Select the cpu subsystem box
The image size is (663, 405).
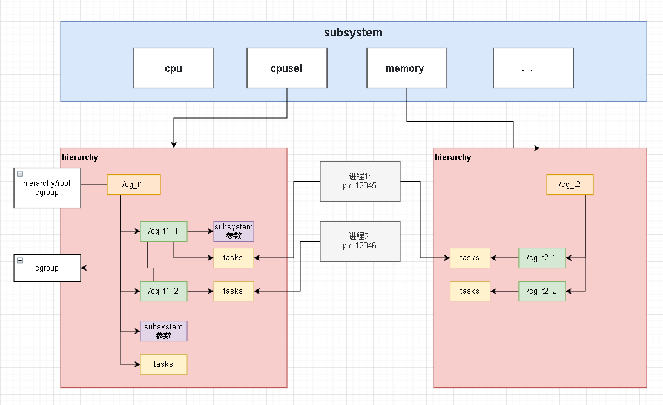point(174,68)
